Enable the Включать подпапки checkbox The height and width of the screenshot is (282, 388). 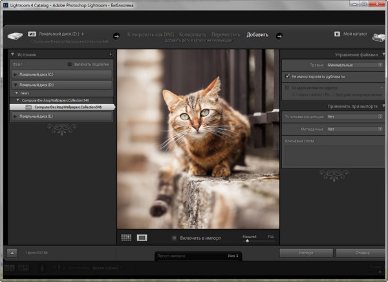point(70,65)
